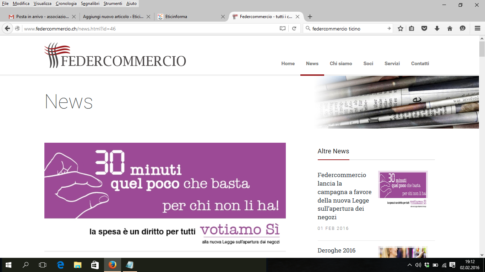Click the Altre News heading
Image resolution: width=485 pixels, height=272 pixels.
333,151
